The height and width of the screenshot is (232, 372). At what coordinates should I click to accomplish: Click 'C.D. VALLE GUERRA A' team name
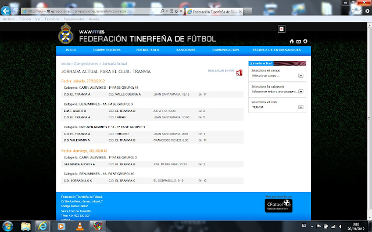point(124,95)
